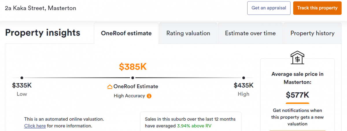Click the middle estimate dot on range line
Image resolution: width=347 pixels, height=131 pixels.
133,78
